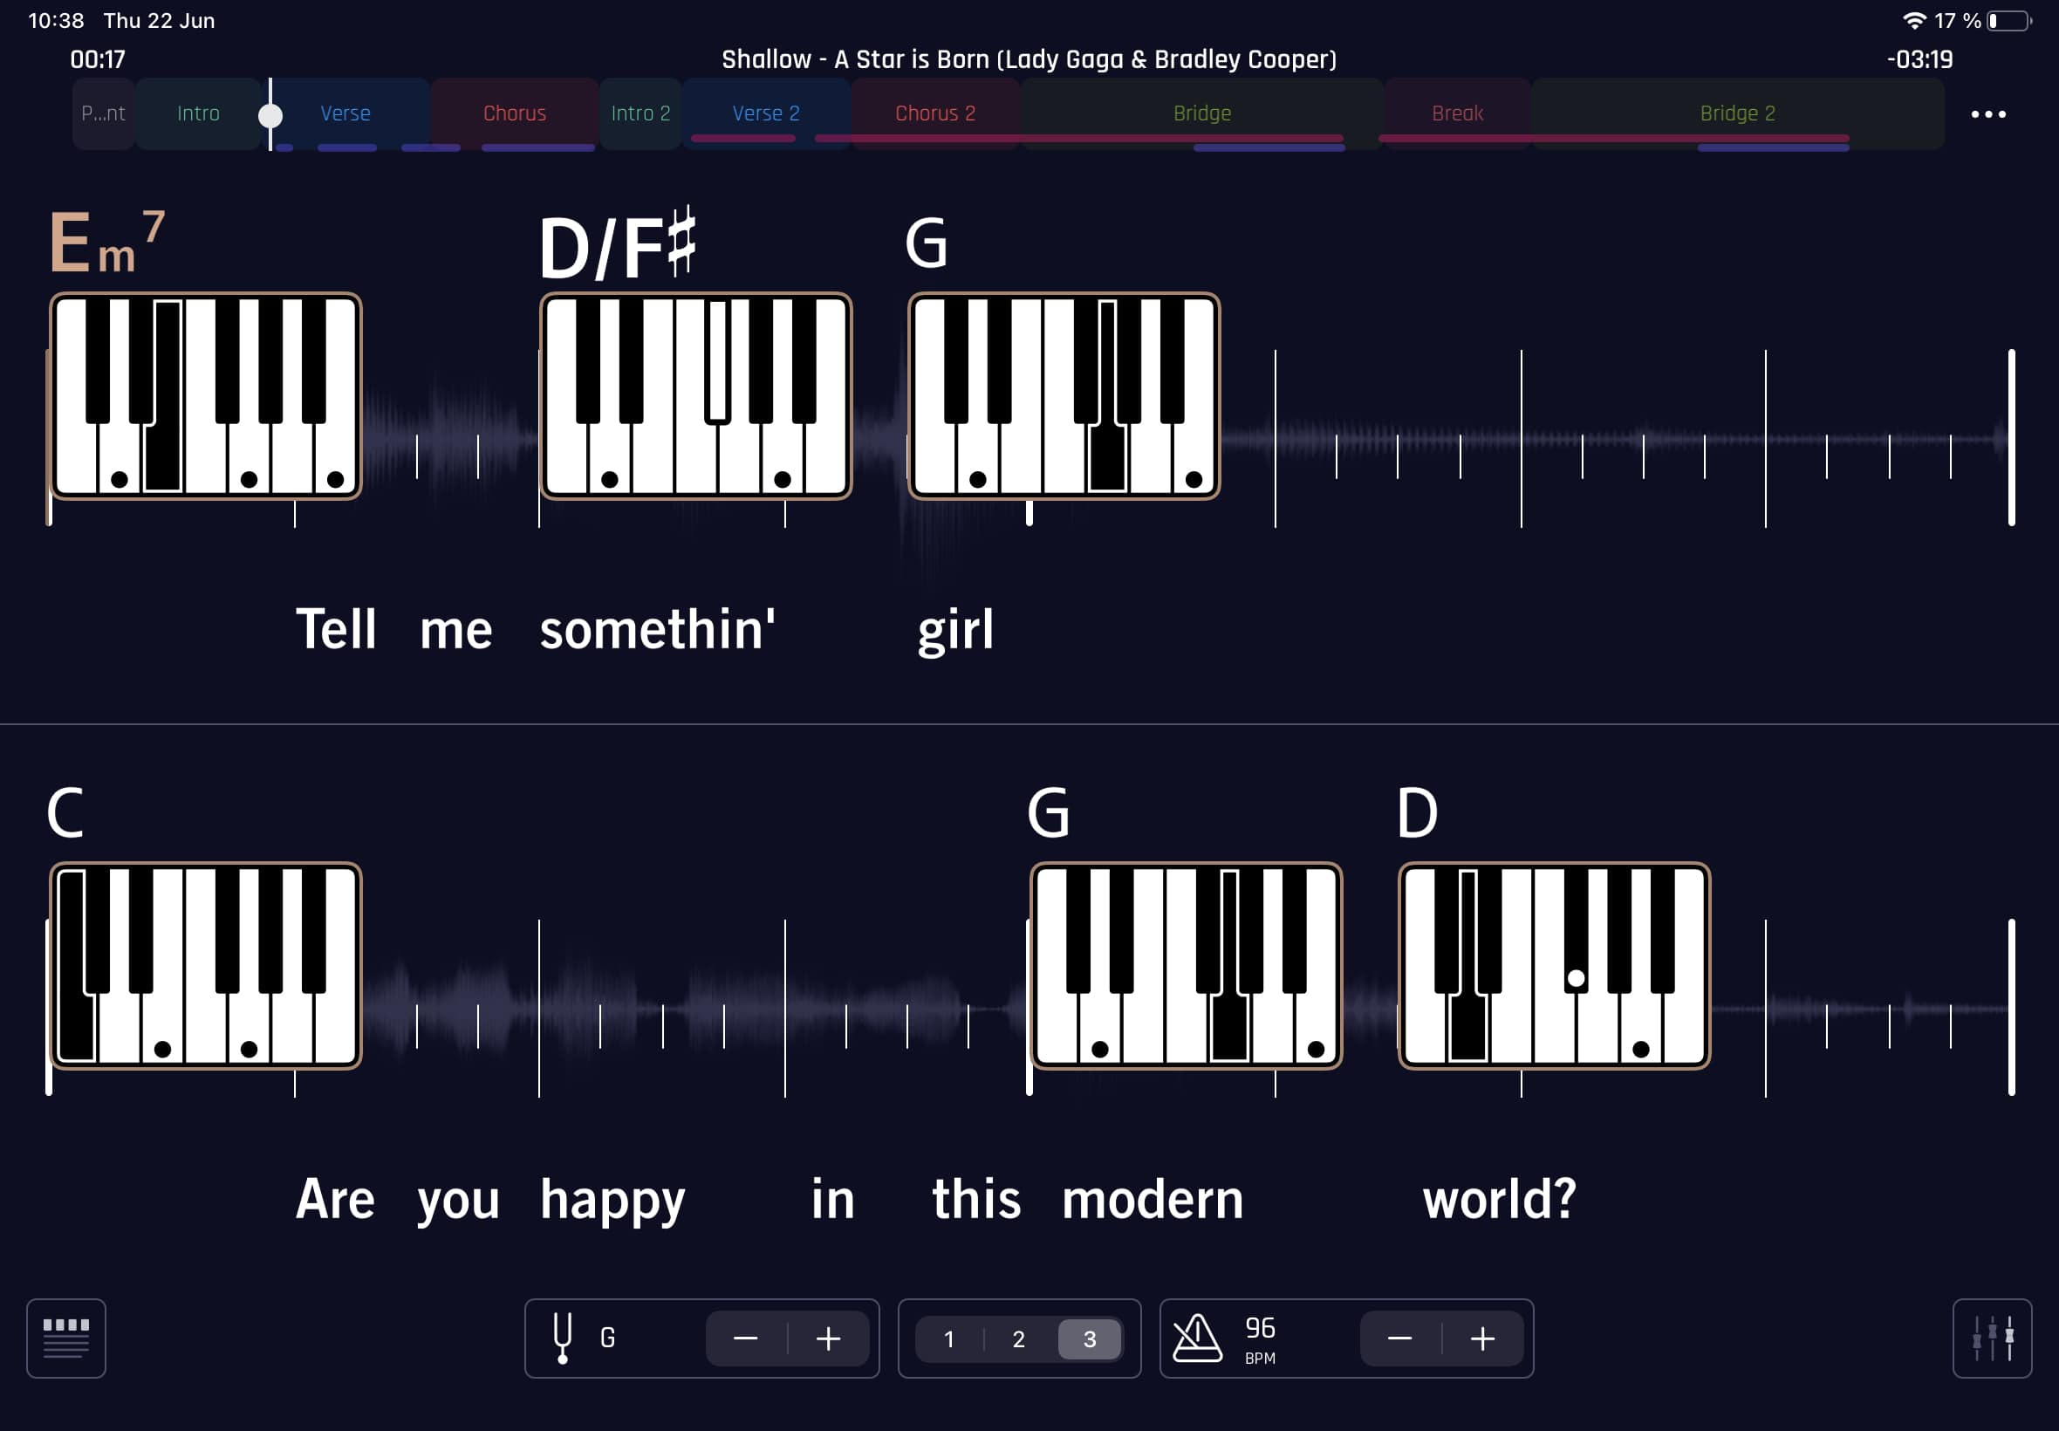
Task: Select beat subdivision button labeled 3
Action: (1089, 1339)
